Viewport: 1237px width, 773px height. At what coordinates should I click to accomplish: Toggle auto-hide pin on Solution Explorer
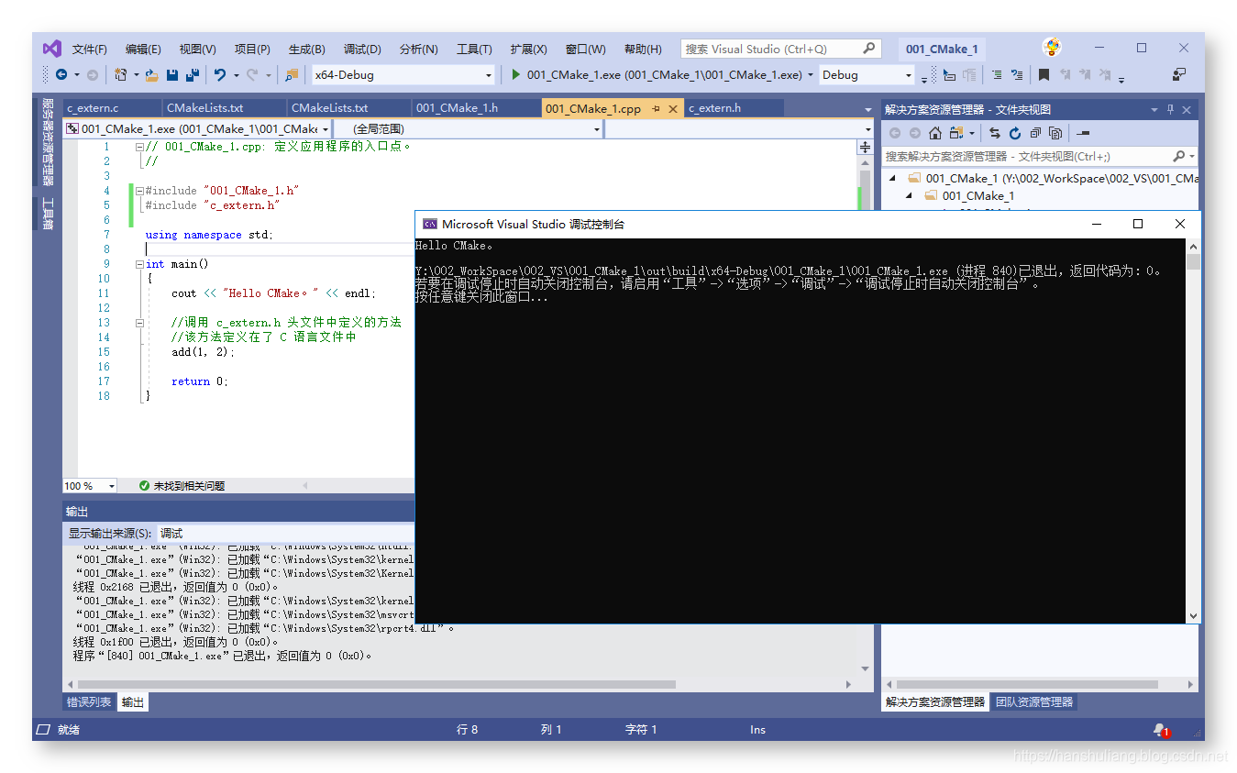coord(1170,109)
